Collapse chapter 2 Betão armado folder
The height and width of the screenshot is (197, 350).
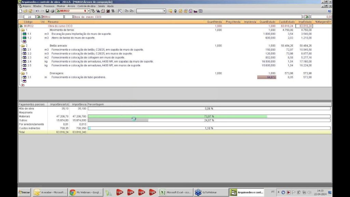click(23, 46)
